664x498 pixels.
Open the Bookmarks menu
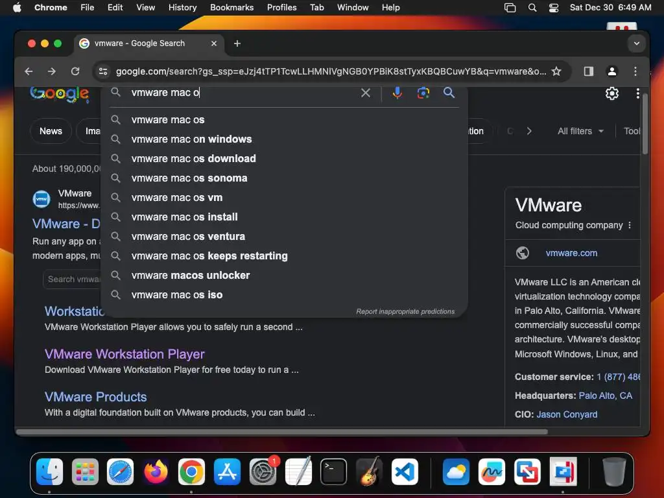click(231, 8)
